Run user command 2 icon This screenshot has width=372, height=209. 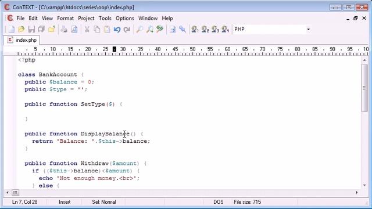(205, 30)
